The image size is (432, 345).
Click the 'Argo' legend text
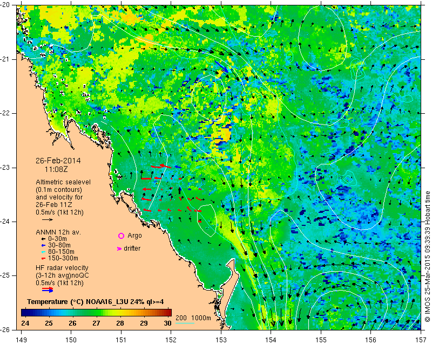(134, 236)
